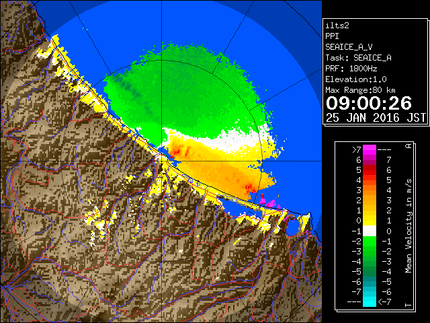
Task: Click the 09:00:26 timestamp
Action: pyautogui.click(x=369, y=103)
